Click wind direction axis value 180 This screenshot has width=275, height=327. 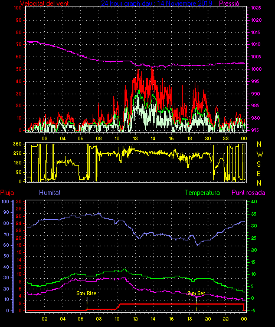point(17,163)
